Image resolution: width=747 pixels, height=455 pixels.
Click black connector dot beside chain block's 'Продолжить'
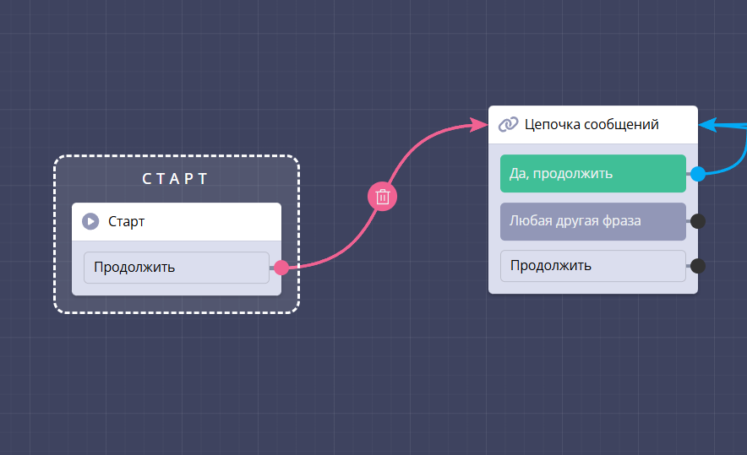point(697,266)
